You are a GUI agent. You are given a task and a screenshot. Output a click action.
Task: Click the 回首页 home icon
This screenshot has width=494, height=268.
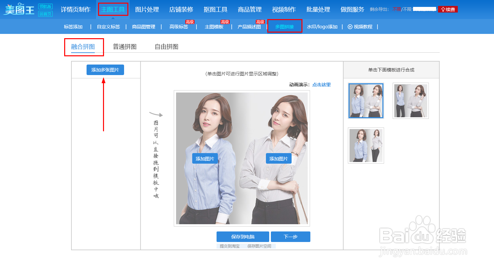coord(45,13)
